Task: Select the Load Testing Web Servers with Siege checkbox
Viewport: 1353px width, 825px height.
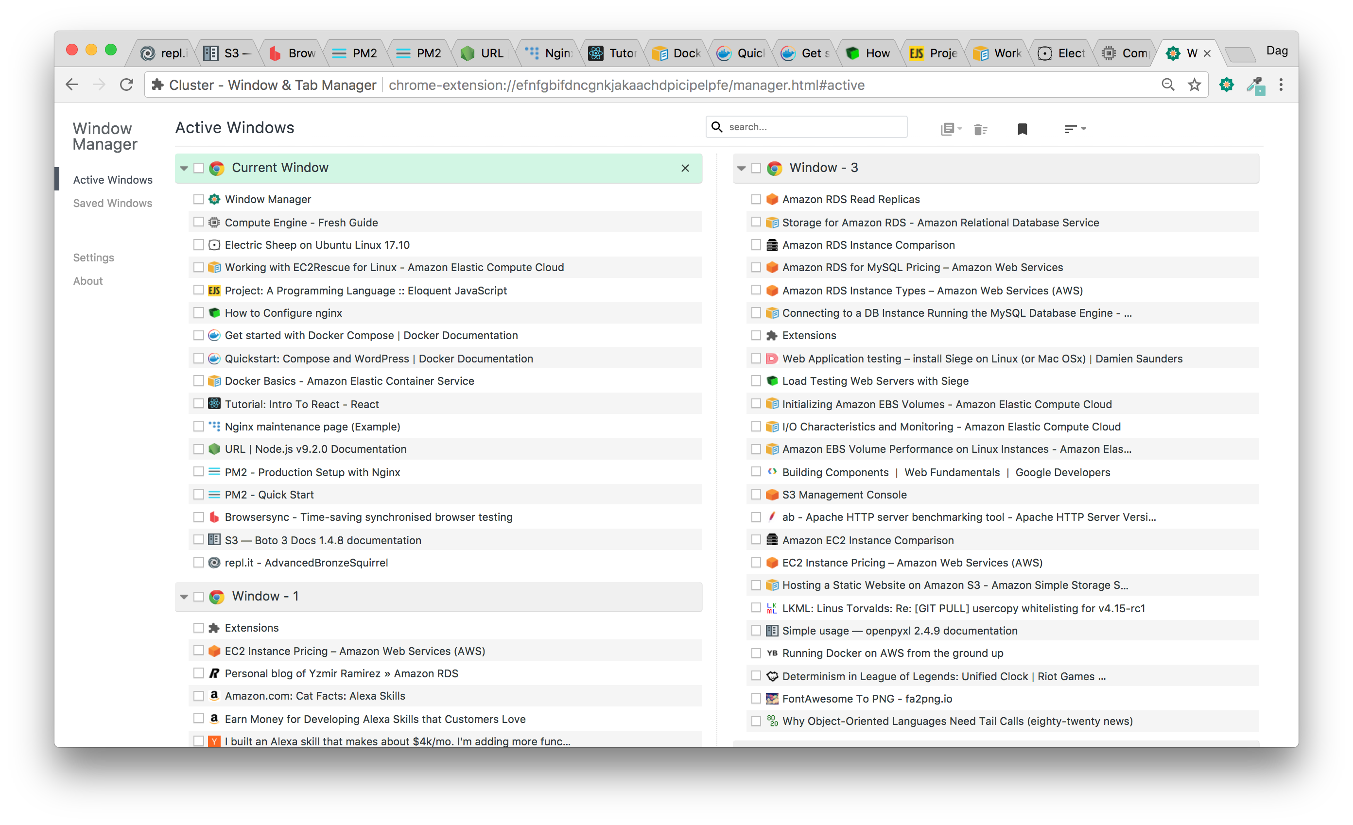Action: coord(756,381)
